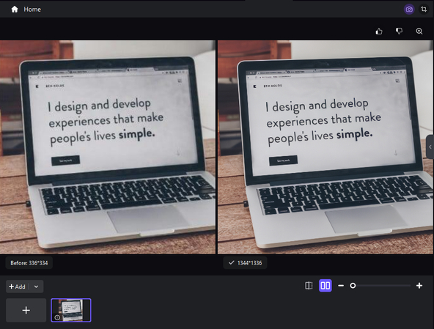Select the laptop image thumbnail

(71, 310)
